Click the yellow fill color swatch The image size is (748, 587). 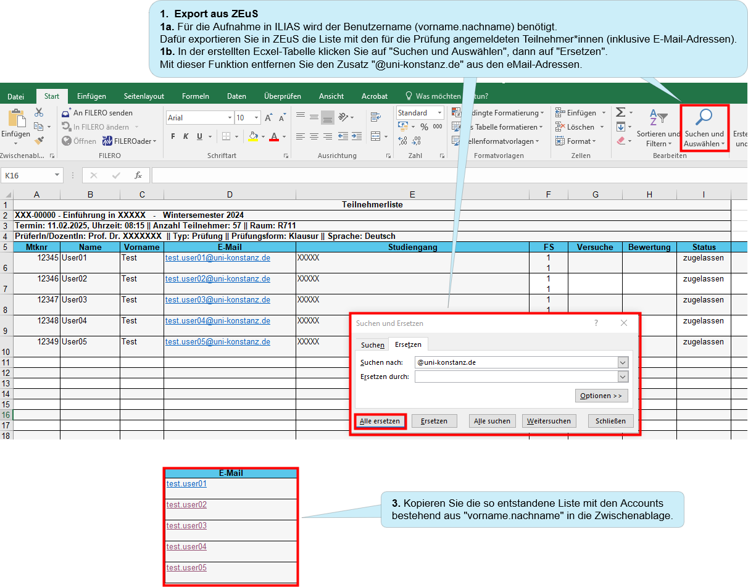252,136
